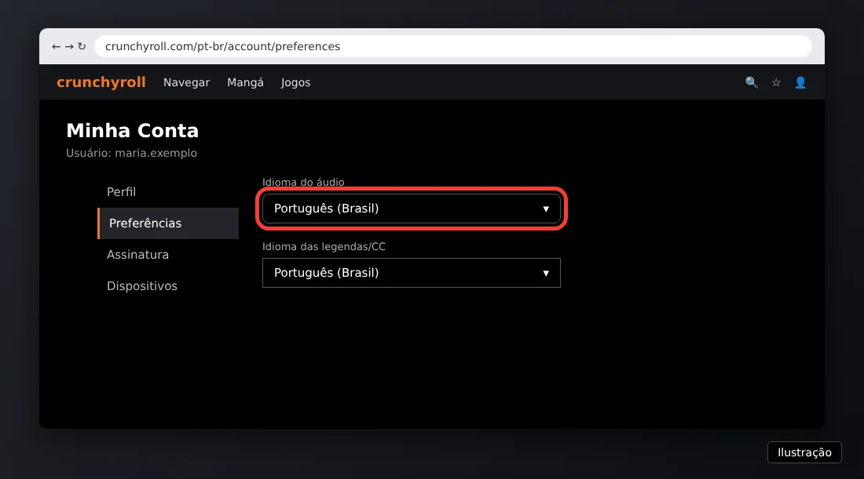Open the watchlist star icon
Image resolution: width=864 pixels, height=479 pixels.
tap(776, 82)
